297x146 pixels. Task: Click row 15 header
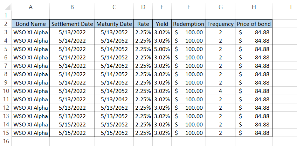tap(6, 133)
